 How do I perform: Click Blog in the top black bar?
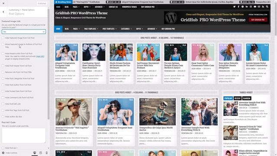click(66, 7)
